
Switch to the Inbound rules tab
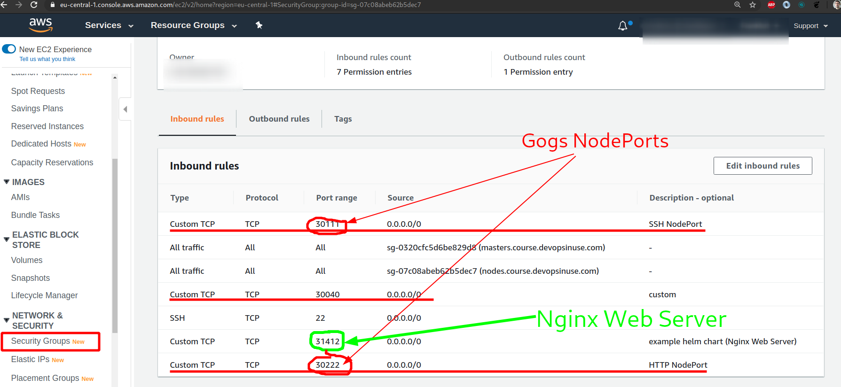tap(197, 119)
